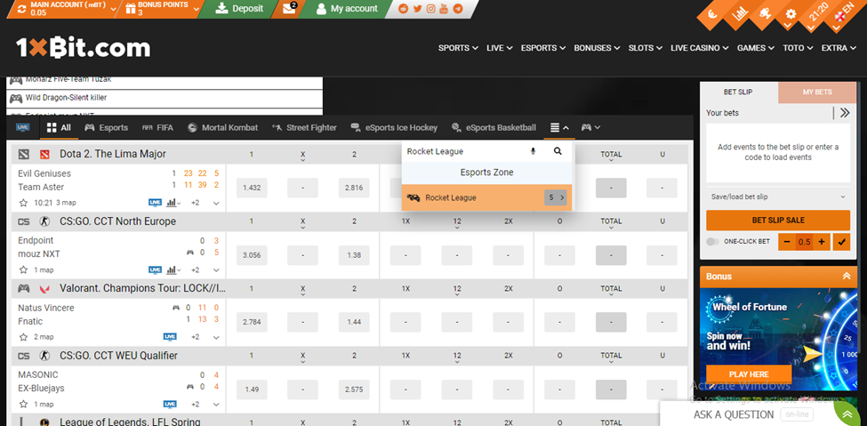Click Dota 2 red logo icon

(44, 154)
